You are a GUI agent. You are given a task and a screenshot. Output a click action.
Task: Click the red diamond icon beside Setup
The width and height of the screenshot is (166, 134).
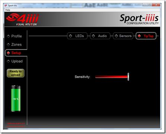coord(8,53)
